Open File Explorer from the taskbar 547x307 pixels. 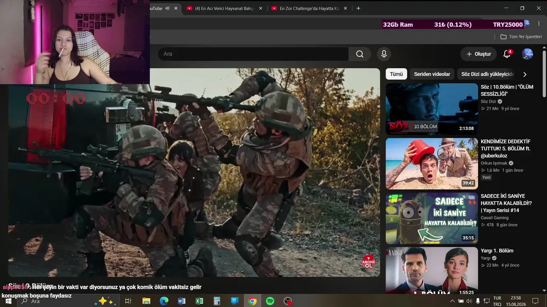pos(146,301)
